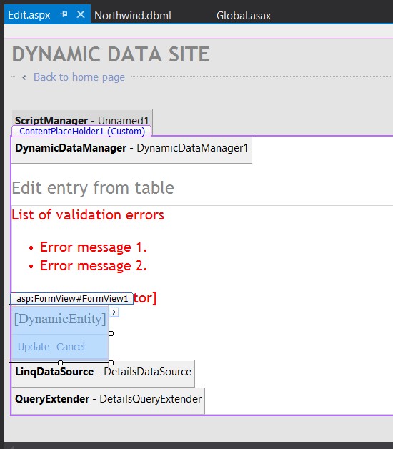Image resolution: width=393 pixels, height=449 pixels.
Task: Click the FormView bottom-center resize handle
Action: click(x=60, y=362)
